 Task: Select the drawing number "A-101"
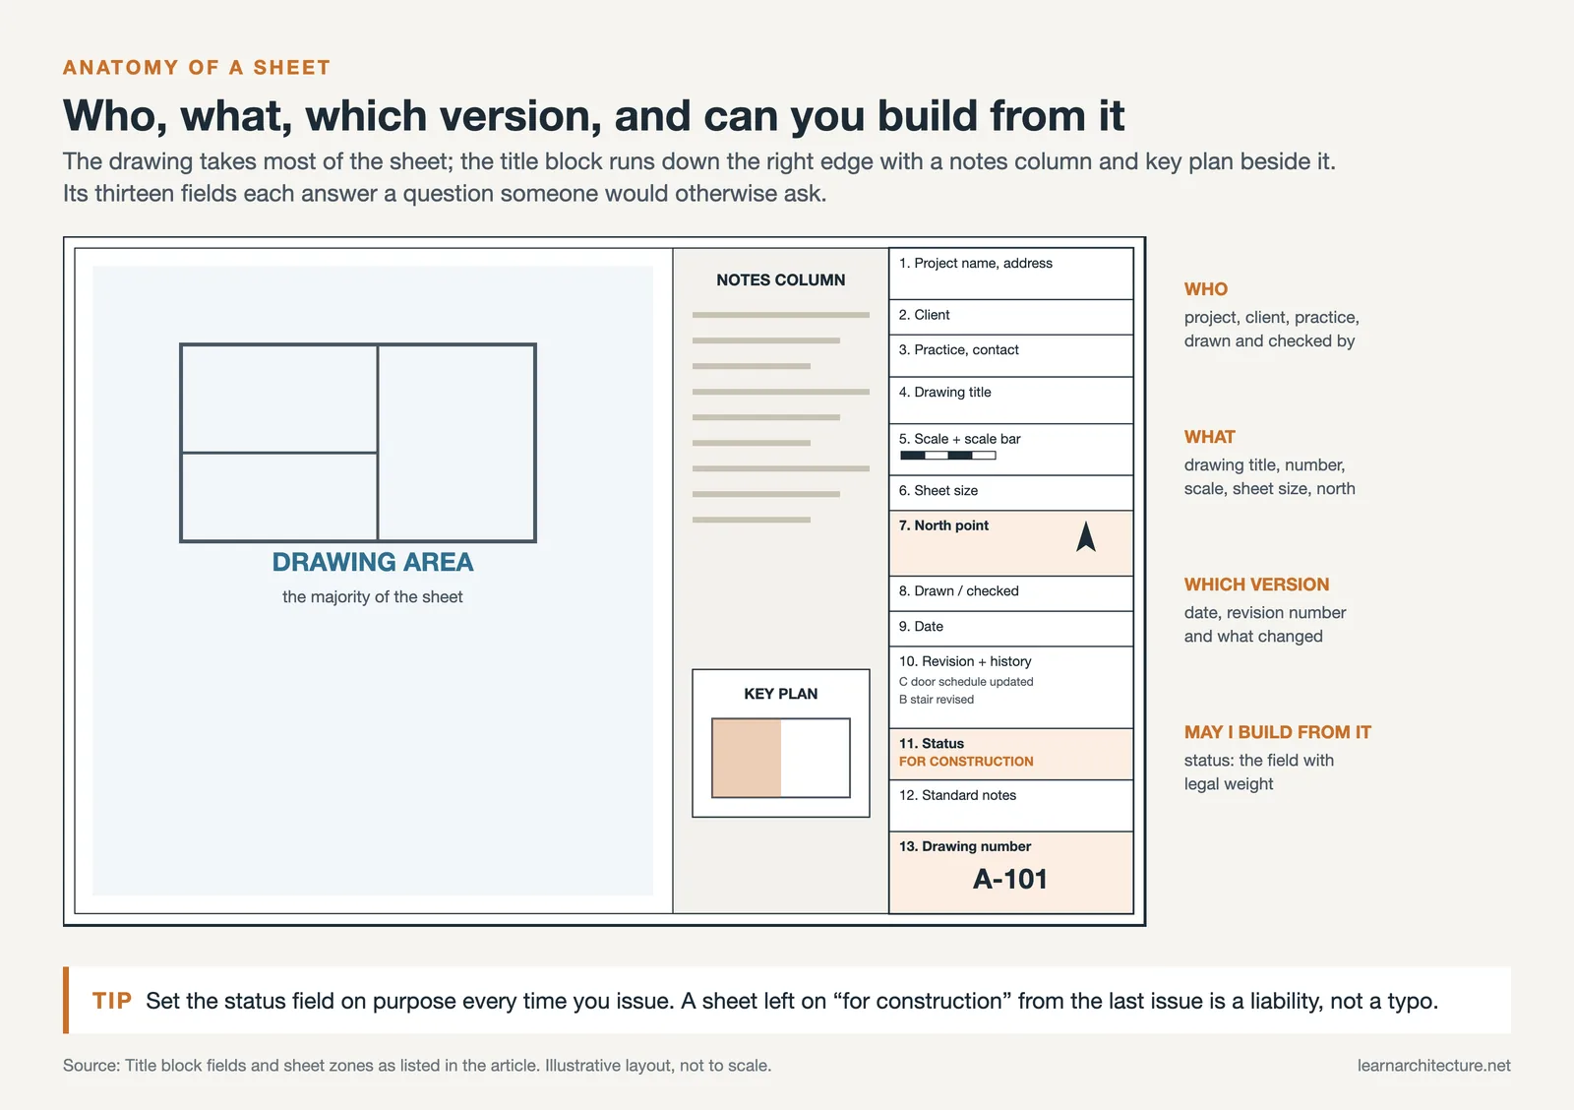click(1010, 879)
